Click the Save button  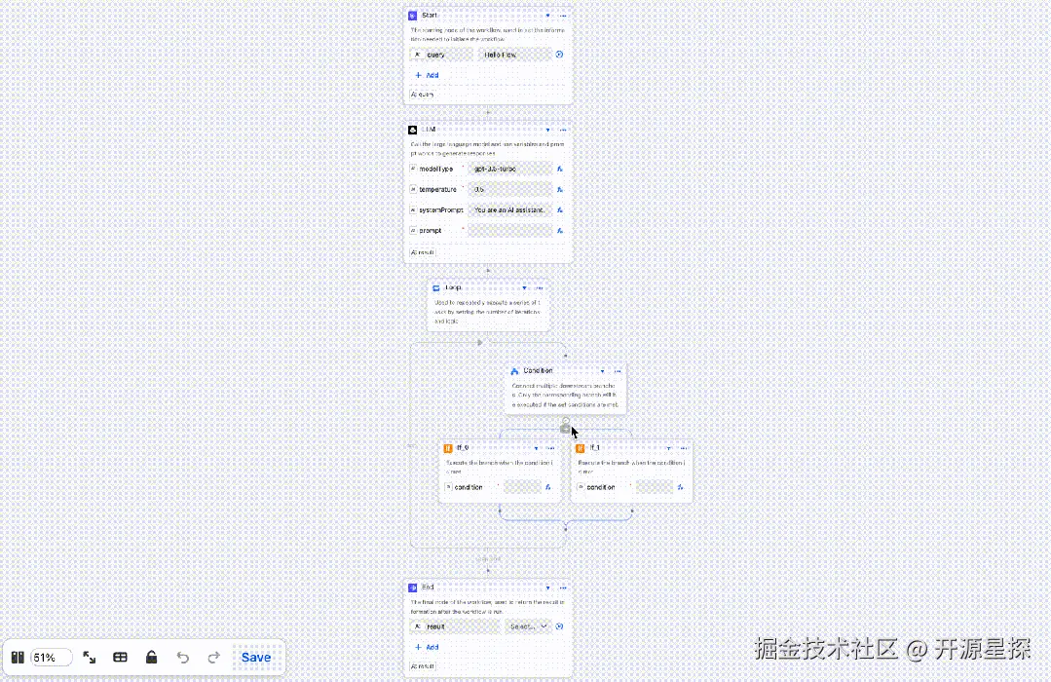pos(255,657)
